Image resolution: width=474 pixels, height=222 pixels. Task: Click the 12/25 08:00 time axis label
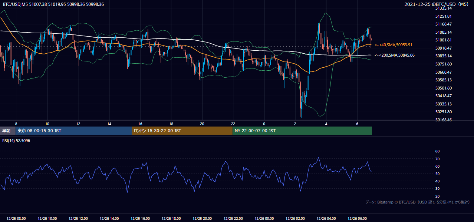pos(16,219)
